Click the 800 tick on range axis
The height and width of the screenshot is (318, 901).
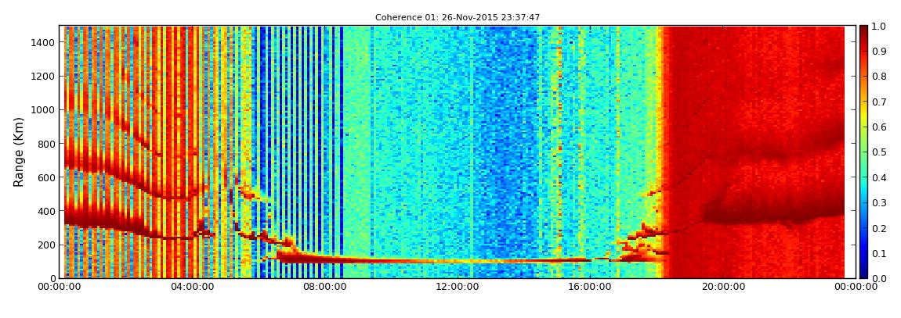pyautogui.click(x=45, y=144)
